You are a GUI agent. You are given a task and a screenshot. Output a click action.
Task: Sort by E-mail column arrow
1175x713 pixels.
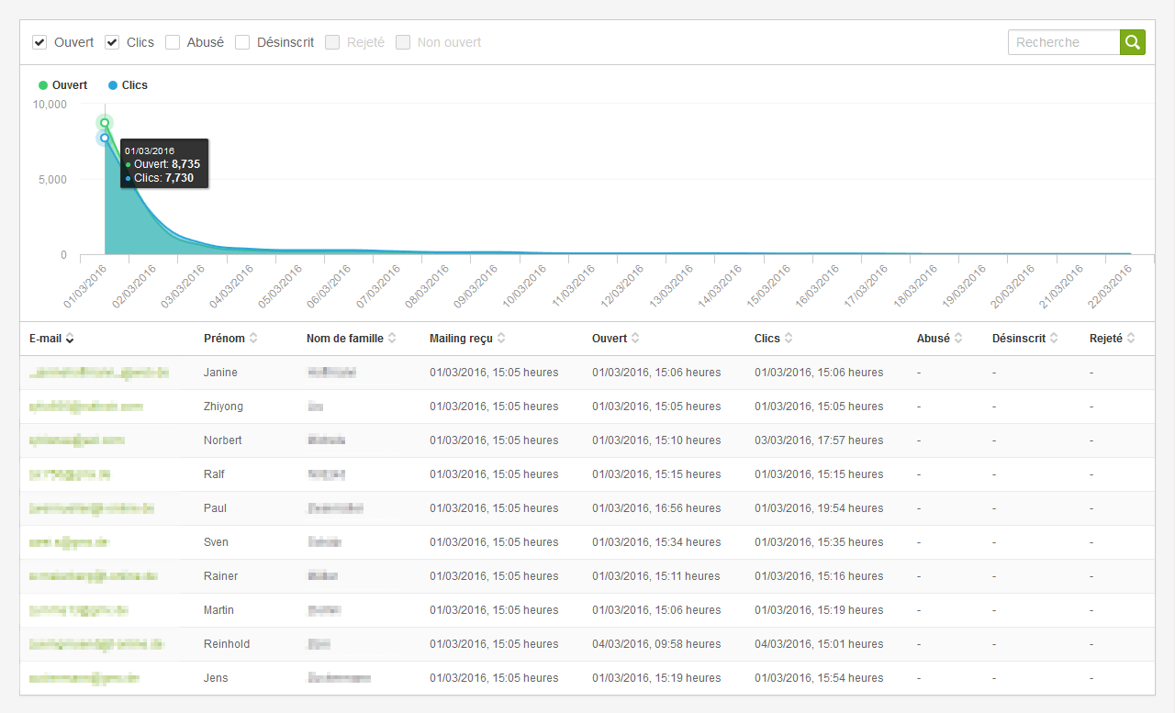pyautogui.click(x=71, y=339)
